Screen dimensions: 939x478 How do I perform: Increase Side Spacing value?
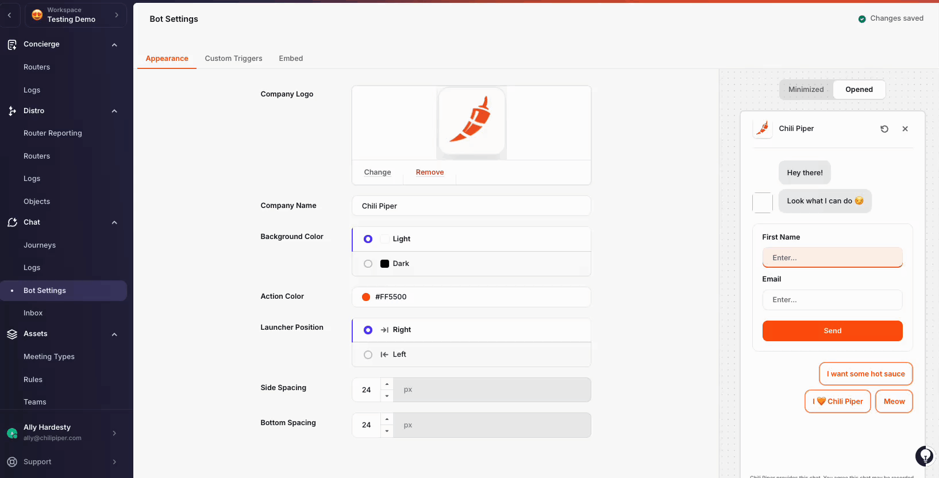click(x=387, y=384)
